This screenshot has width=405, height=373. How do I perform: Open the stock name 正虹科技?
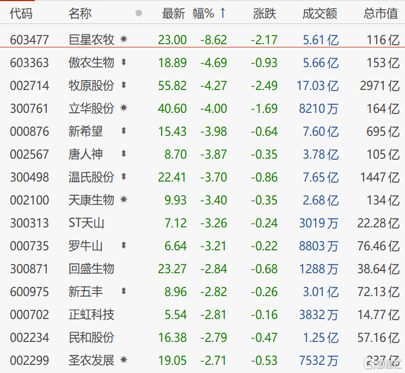[91, 315]
